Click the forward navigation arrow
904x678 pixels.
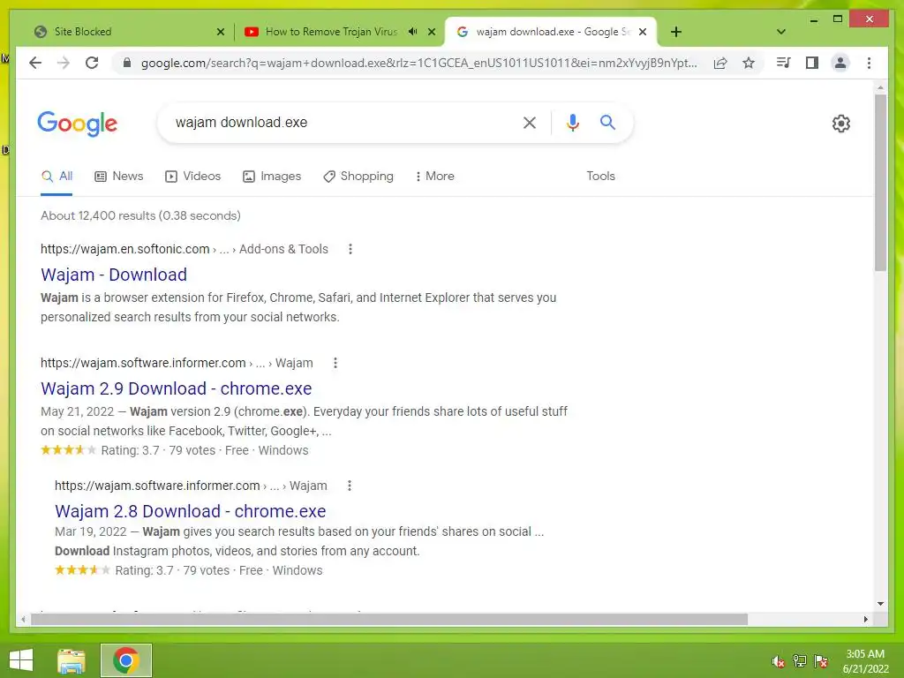(64, 63)
